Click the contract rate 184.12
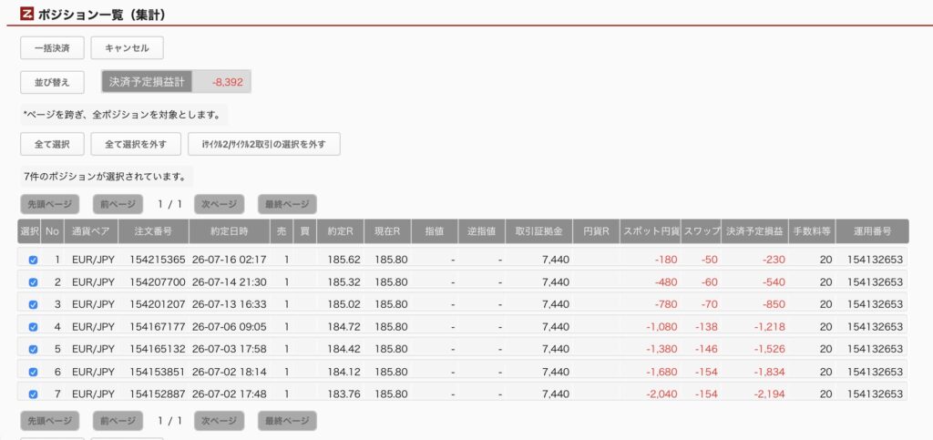Viewport: 933px width, 440px height. pos(344,373)
